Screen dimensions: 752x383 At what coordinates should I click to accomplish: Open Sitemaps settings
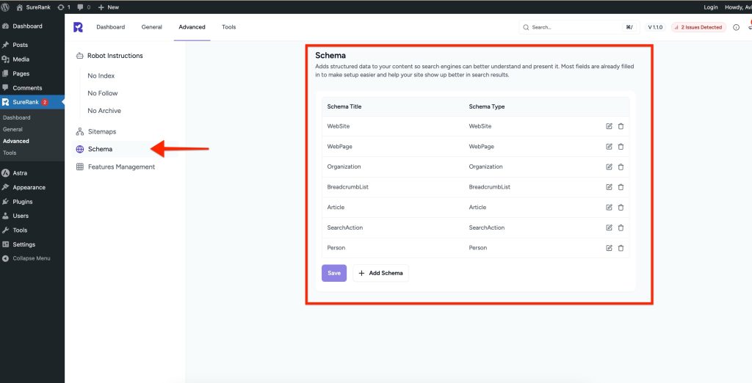[96, 131]
